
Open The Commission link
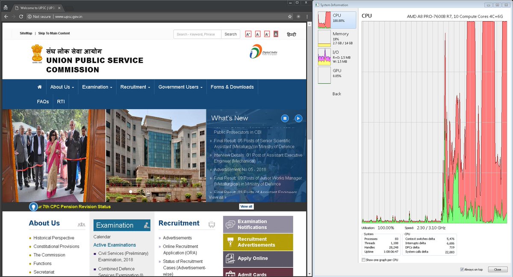click(x=50, y=255)
